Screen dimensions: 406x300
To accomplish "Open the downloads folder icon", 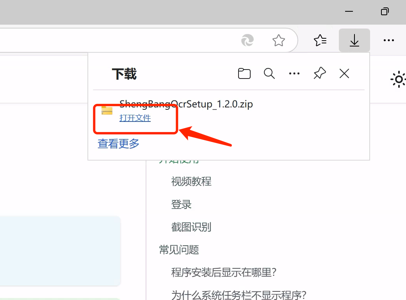I will point(244,73).
